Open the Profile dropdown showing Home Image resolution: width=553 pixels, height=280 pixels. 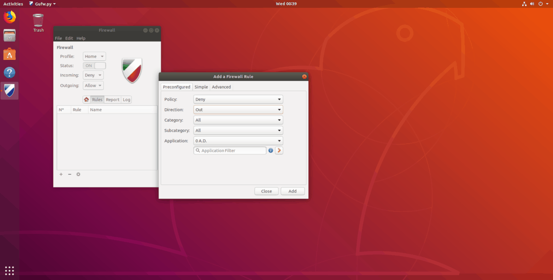(94, 56)
